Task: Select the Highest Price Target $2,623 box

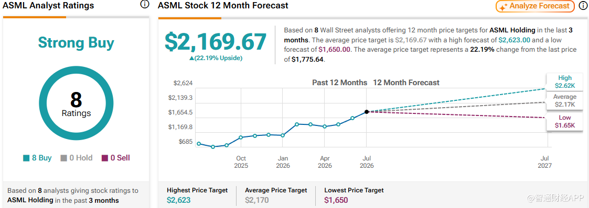Action: (x=197, y=195)
